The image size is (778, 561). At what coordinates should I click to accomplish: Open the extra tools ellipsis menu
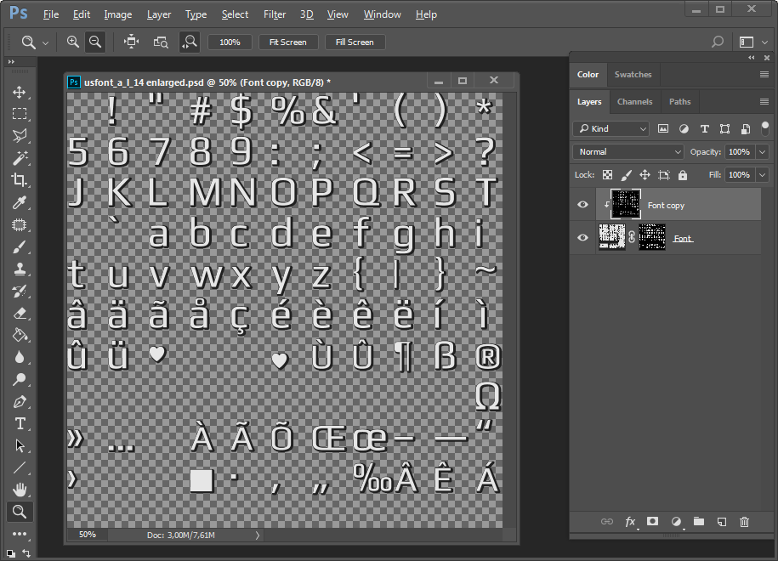(x=20, y=534)
